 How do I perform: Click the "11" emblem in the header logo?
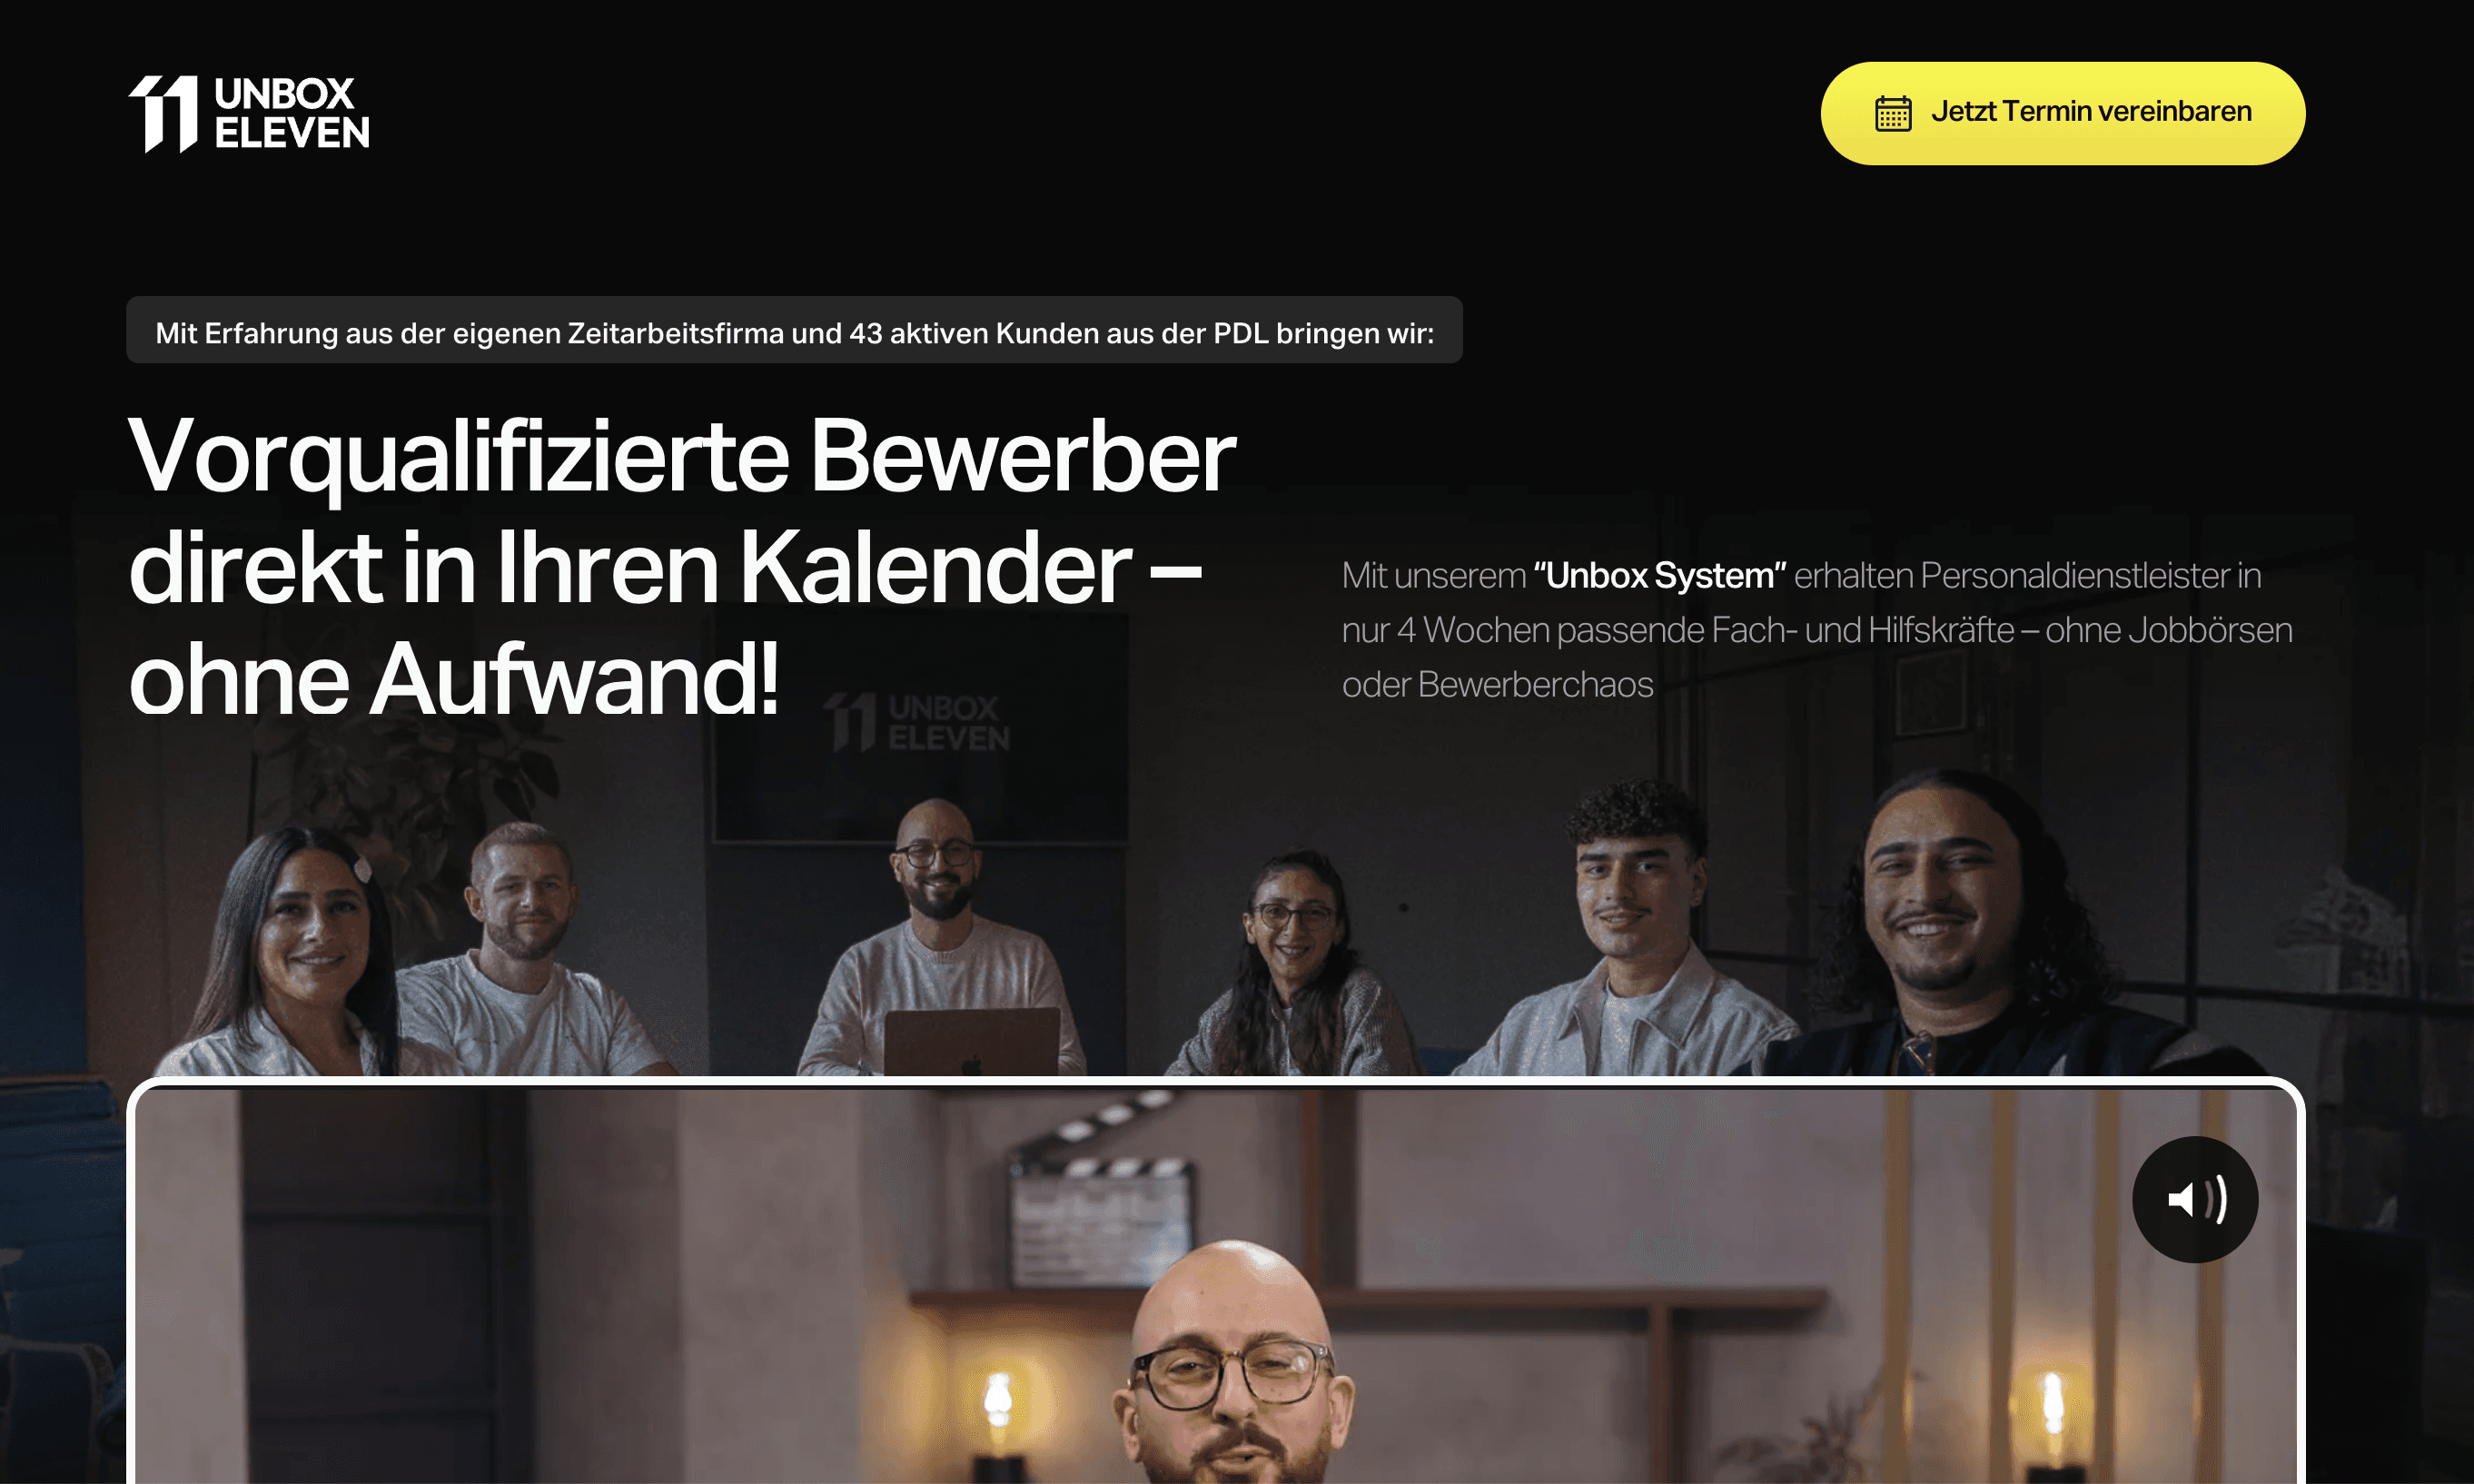pyautogui.click(x=163, y=113)
